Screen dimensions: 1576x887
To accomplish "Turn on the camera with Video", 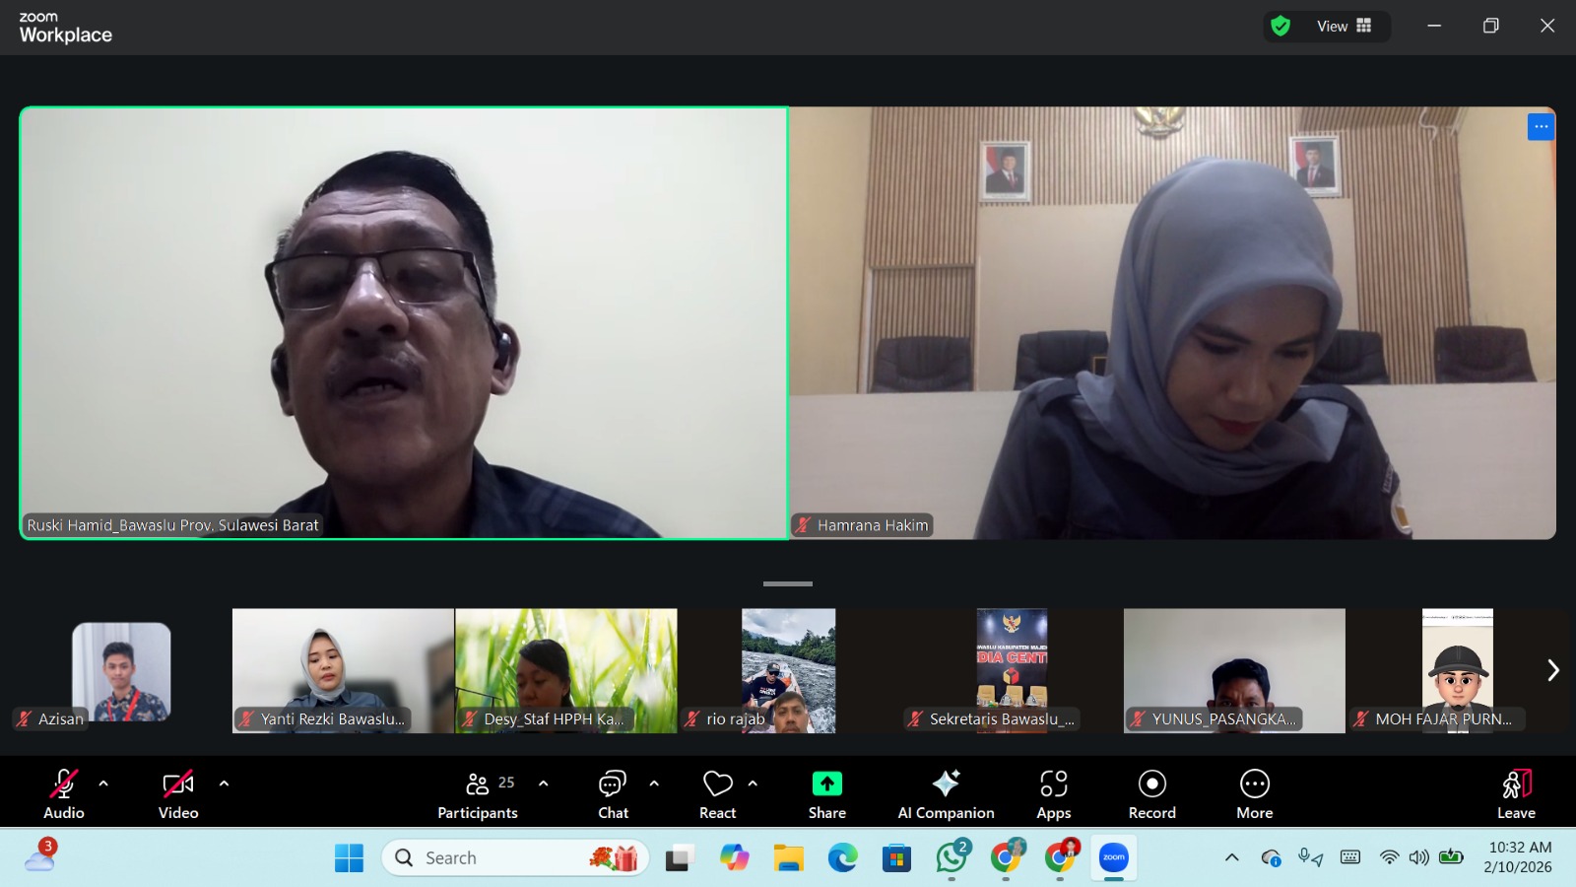I will (178, 793).
